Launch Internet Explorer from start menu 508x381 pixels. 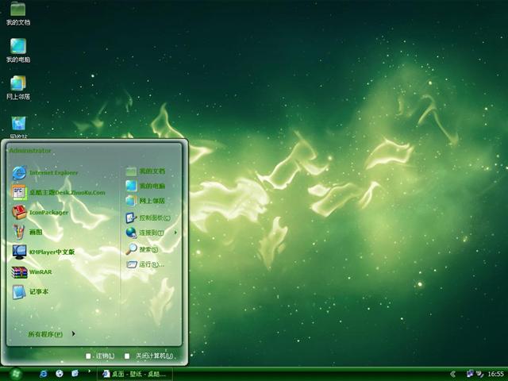click(45, 173)
